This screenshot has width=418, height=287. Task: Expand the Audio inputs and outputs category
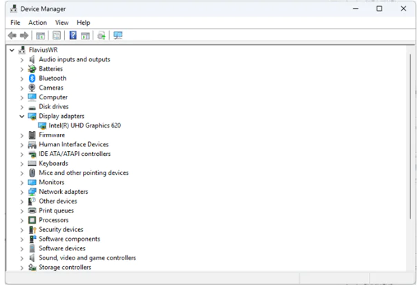coord(21,60)
